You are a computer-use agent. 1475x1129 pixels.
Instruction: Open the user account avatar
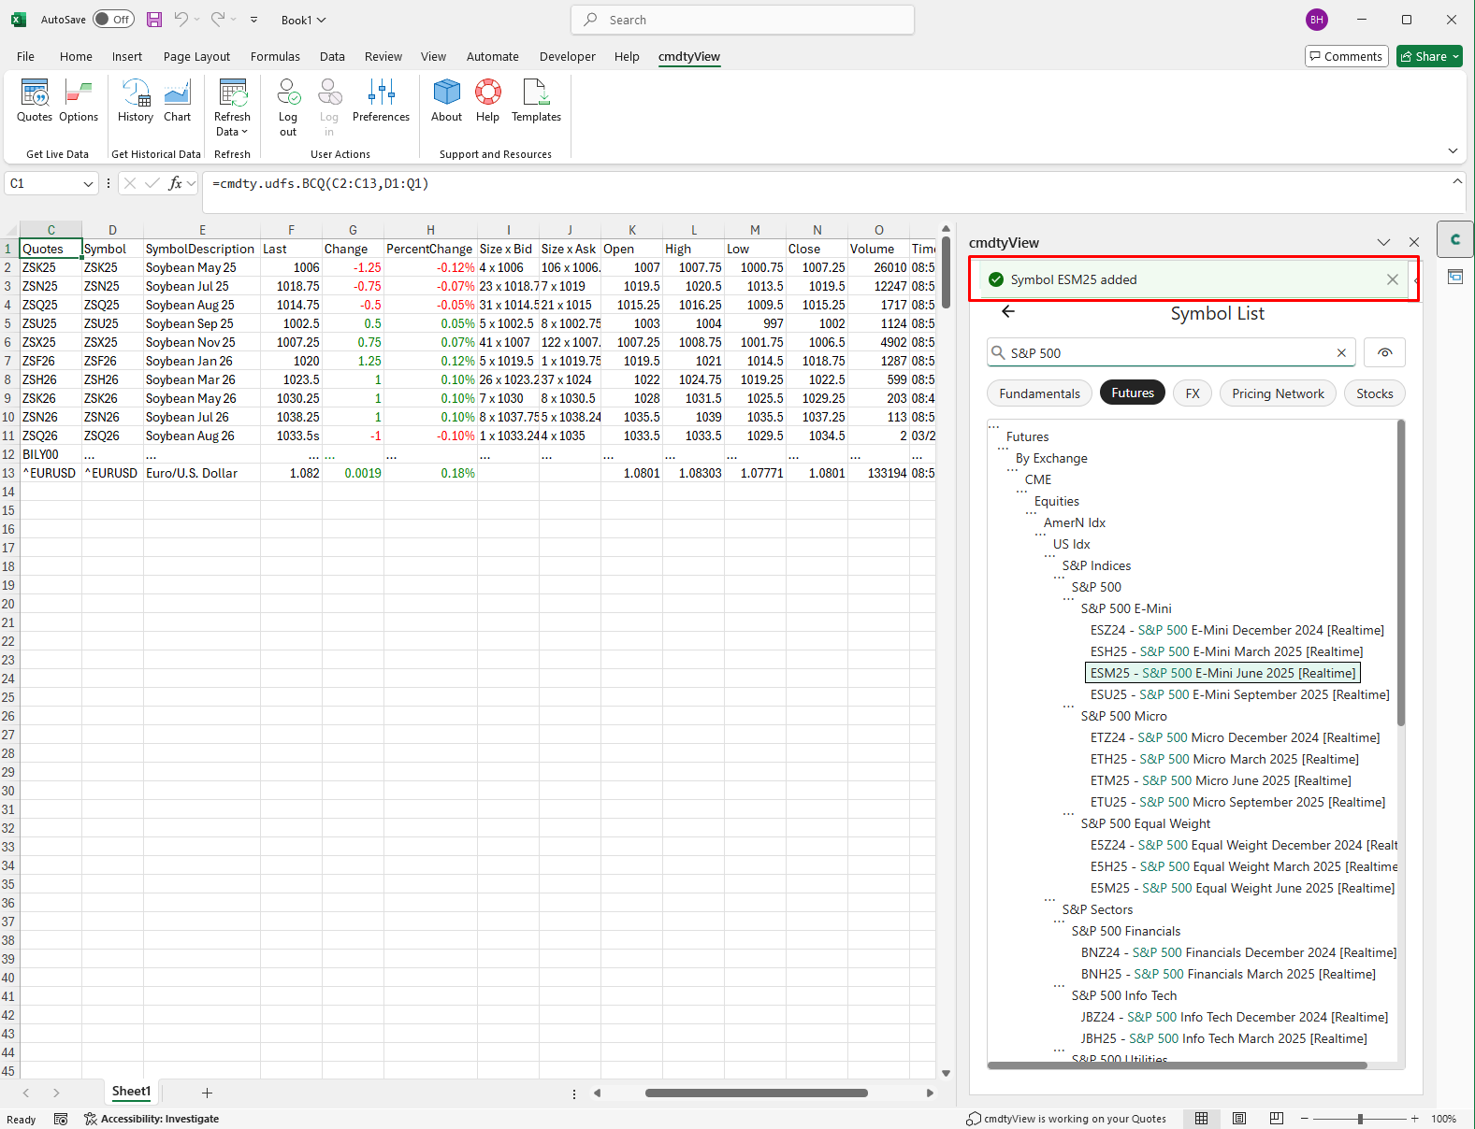(1317, 20)
